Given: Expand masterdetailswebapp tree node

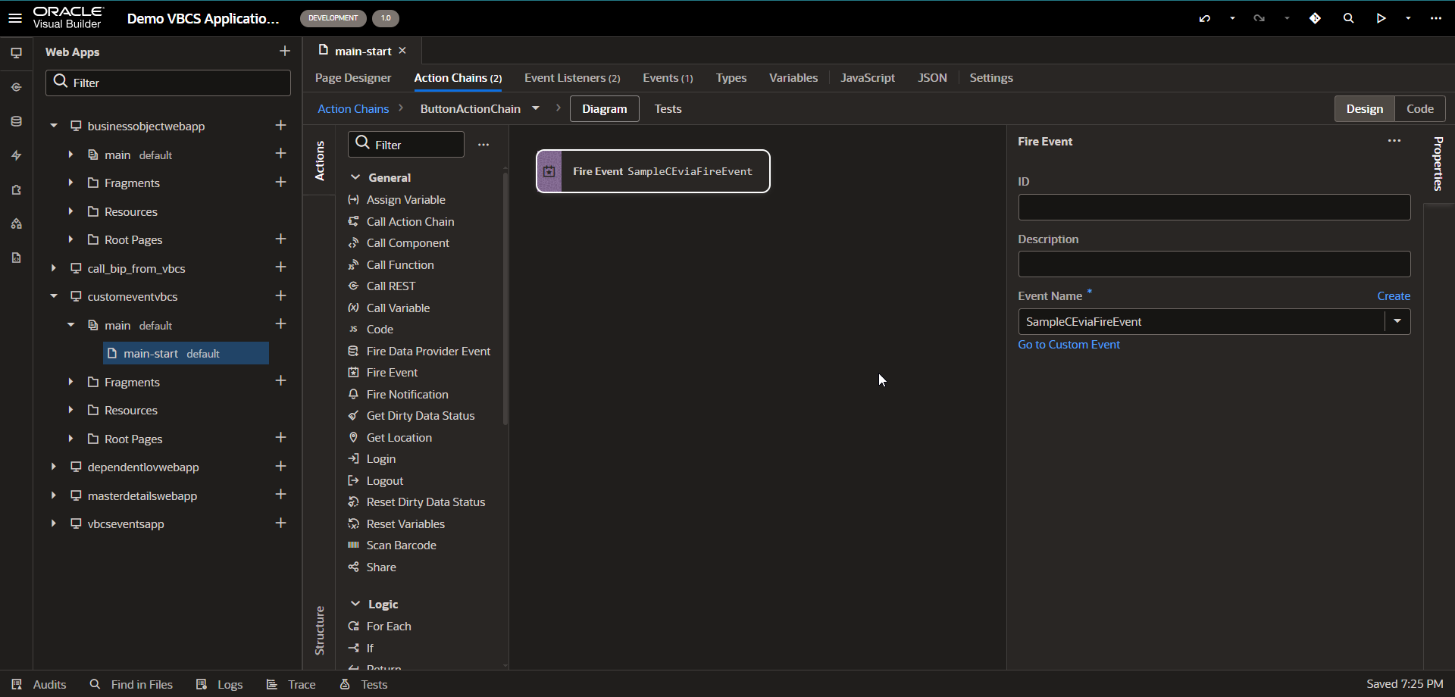Looking at the screenshot, I should (54, 495).
